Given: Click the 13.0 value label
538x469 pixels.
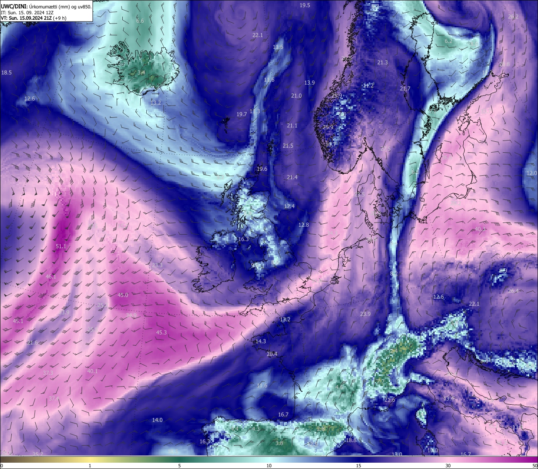Looking at the screenshot, I should [397, 454].
